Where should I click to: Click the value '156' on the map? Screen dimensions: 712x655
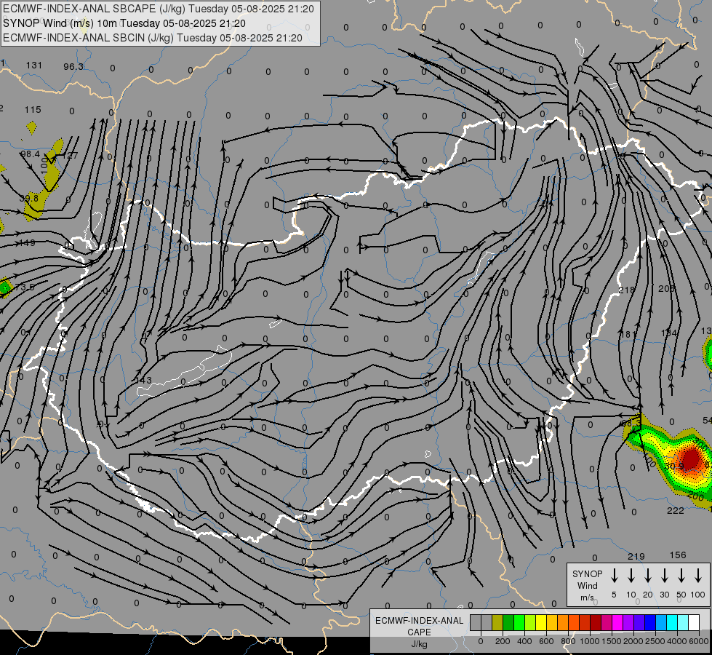click(678, 555)
